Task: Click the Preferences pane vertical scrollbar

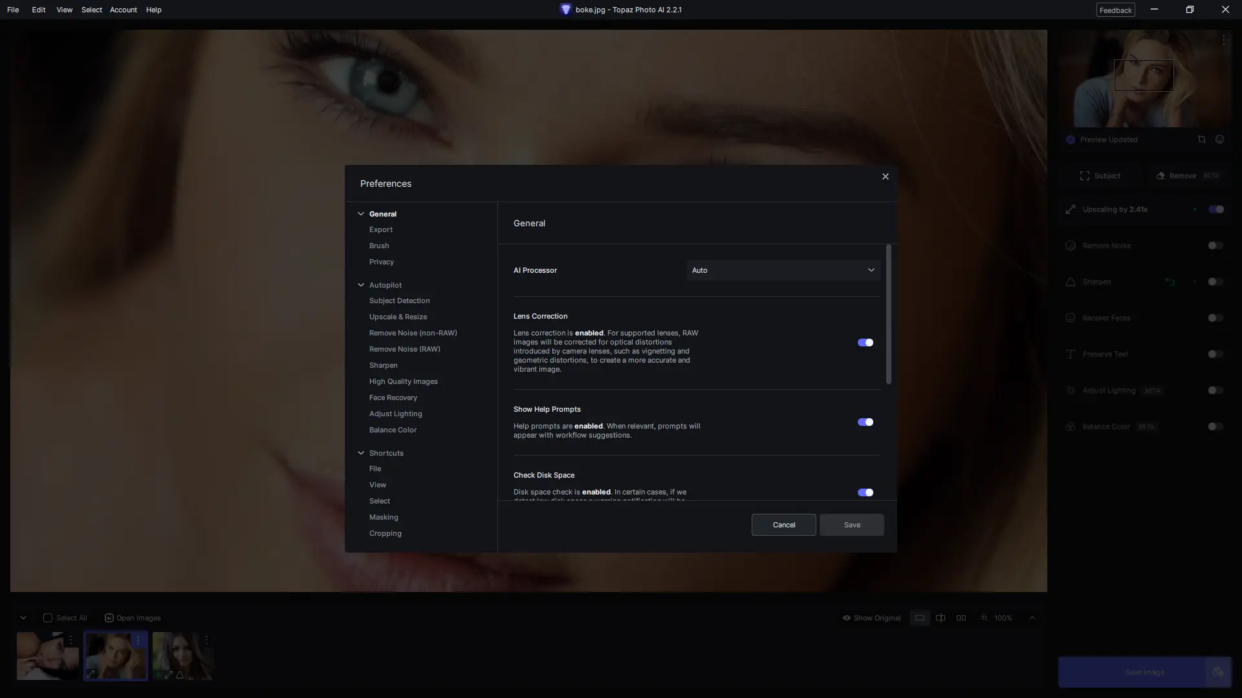Action: click(x=889, y=315)
